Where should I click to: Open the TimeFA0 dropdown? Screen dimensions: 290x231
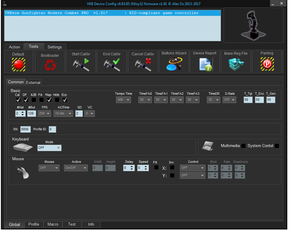click(145, 100)
